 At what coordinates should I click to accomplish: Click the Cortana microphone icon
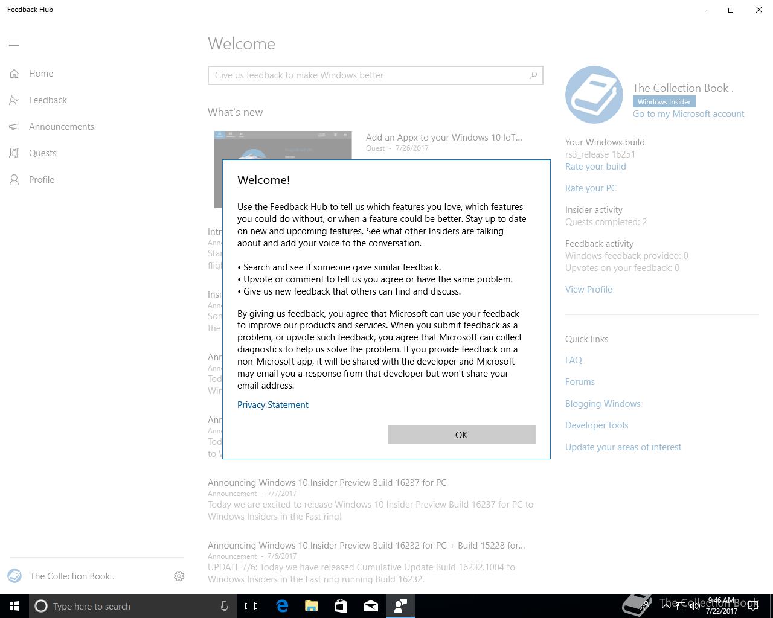click(x=224, y=606)
